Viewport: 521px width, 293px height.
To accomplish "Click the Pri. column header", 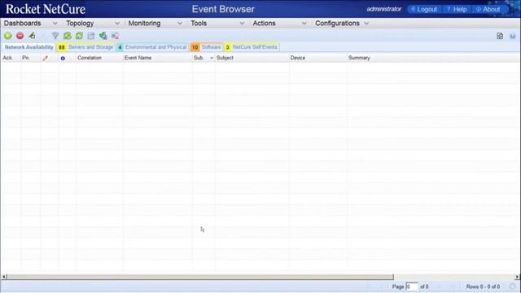I will click(25, 58).
